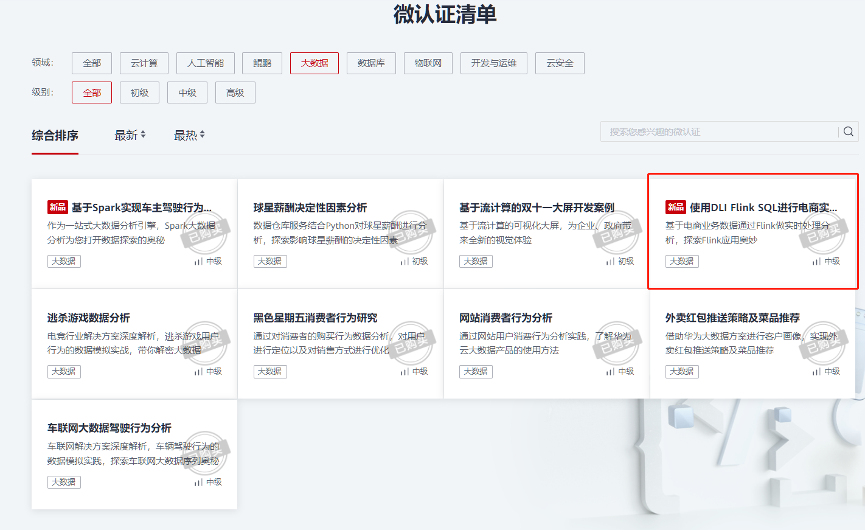The height and width of the screenshot is (530, 865).
Task: Select 全部 in the 领域 filter
Action: pos(92,63)
